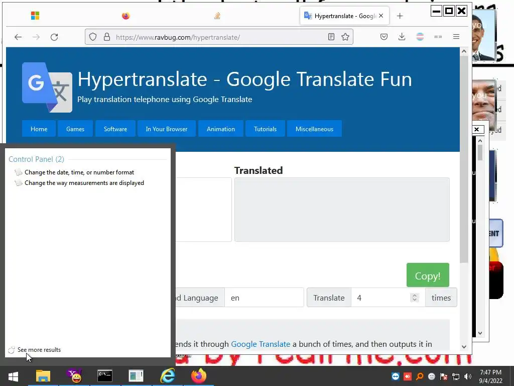Open network connection tray icon
Viewport: 514px width, 386px height.
[x=456, y=376]
